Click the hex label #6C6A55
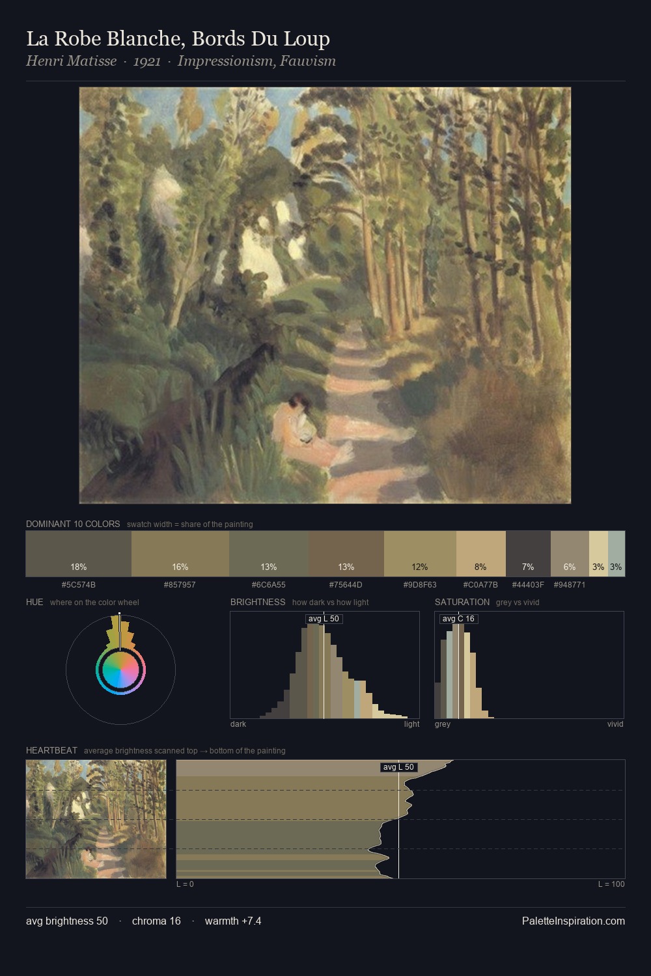 [269, 585]
